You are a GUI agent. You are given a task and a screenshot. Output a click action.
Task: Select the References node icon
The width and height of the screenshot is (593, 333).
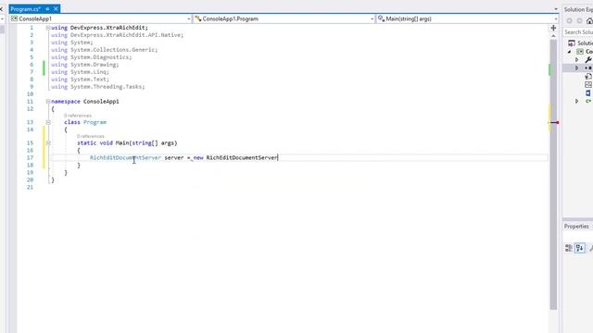588,68
